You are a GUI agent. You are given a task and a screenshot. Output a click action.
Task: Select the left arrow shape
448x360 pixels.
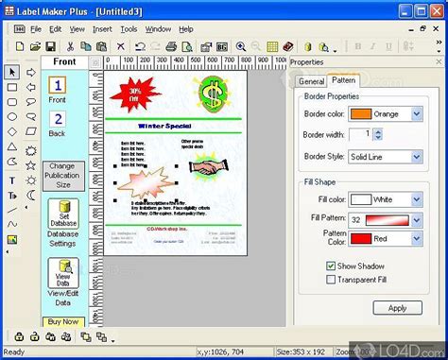31,87
